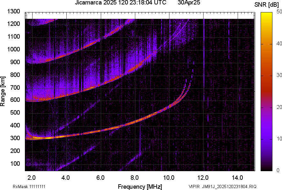Image resolution: width=282 pixels, height=190 pixels.
Task: Click the 10.0 frequency tick label
Action: coord(168,178)
